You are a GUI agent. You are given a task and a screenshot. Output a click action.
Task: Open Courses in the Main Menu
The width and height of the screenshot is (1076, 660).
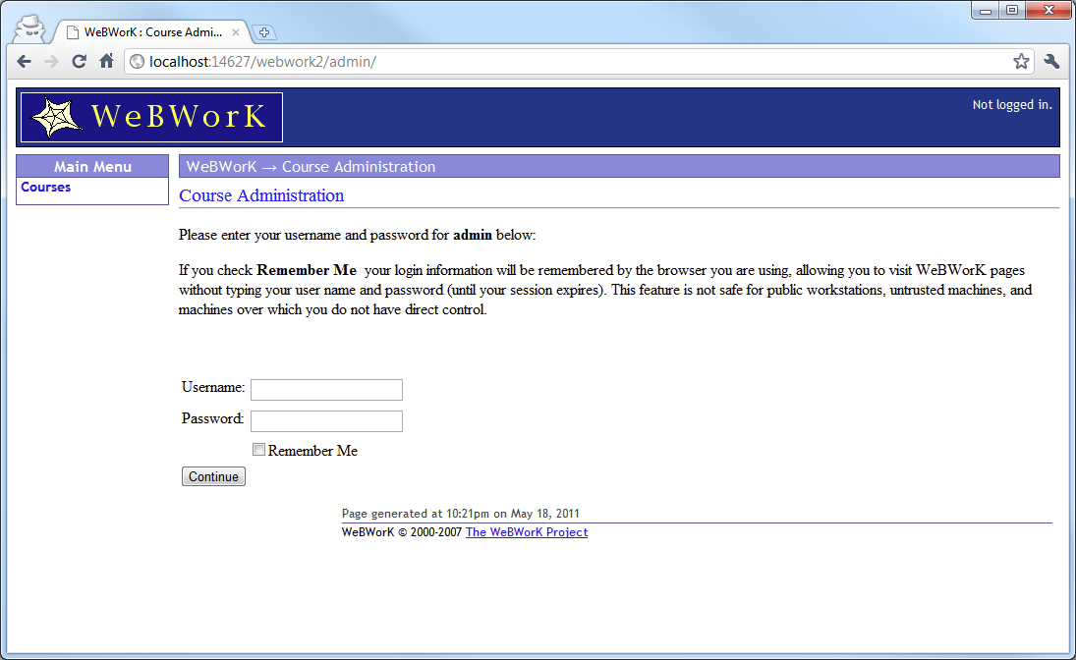(x=46, y=188)
